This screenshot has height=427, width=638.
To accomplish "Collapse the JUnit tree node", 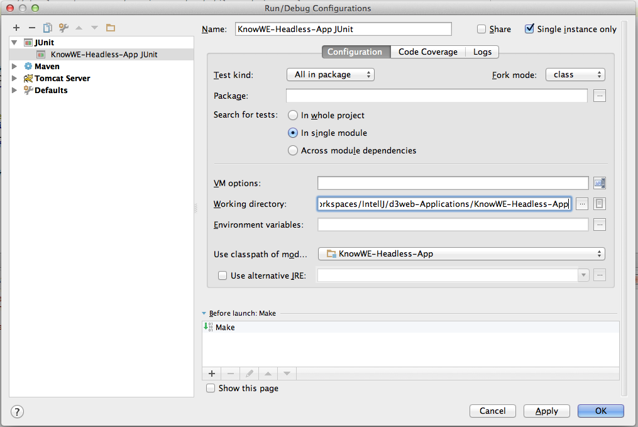I will pos(14,42).
